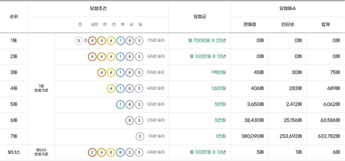
Task: Click the 2자리 일치 label
Action: coord(156,120)
